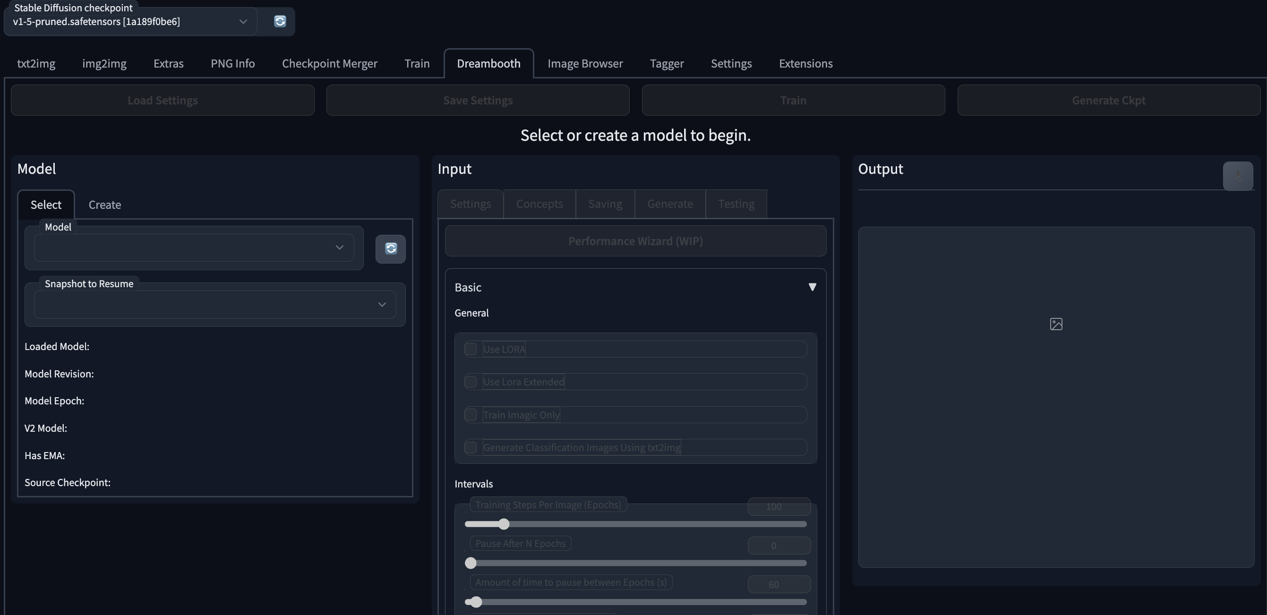Adjust the Training Steps Per Image slider

pos(505,524)
